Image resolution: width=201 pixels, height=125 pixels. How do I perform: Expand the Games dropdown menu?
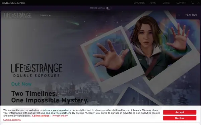pos(45,15)
